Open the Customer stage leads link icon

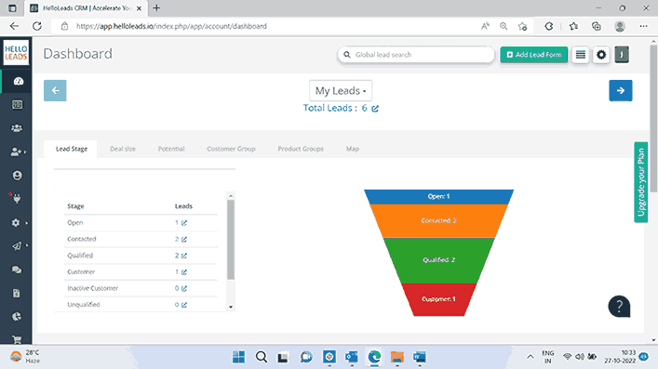click(184, 272)
